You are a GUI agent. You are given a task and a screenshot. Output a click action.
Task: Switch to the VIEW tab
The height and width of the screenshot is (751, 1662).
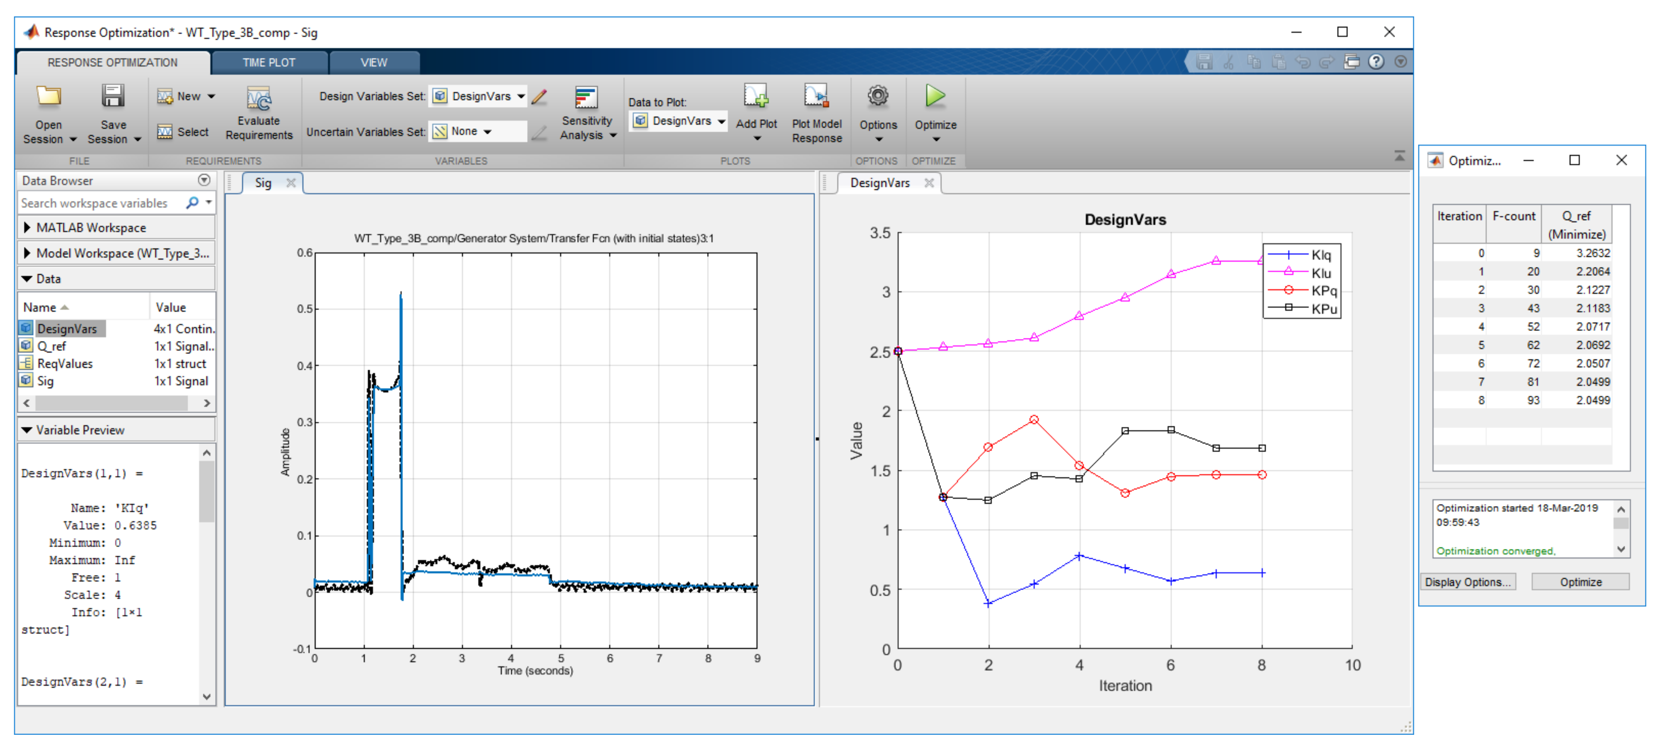[x=373, y=63]
